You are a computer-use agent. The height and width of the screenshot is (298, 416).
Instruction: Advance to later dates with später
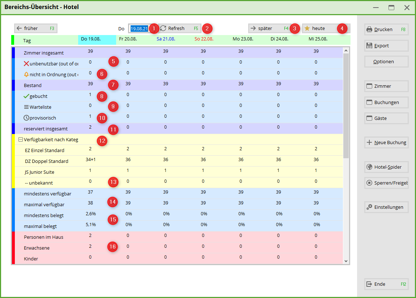(x=269, y=29)
